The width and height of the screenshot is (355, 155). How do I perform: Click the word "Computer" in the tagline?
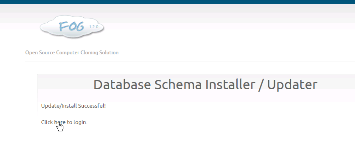67,53
